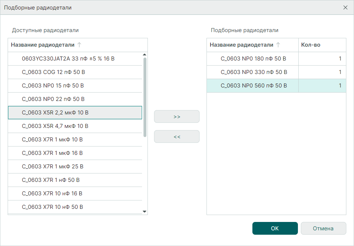Viewport: 354px width, 246px height.
Task: Confirm selection with the OK button
Action: point(275,229)
